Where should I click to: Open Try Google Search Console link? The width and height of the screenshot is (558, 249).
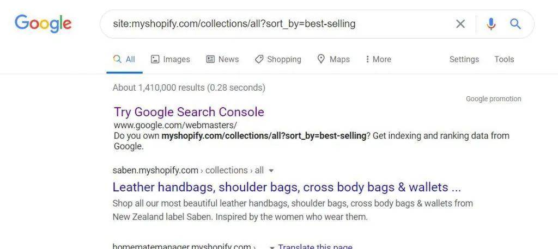(189, 112)
